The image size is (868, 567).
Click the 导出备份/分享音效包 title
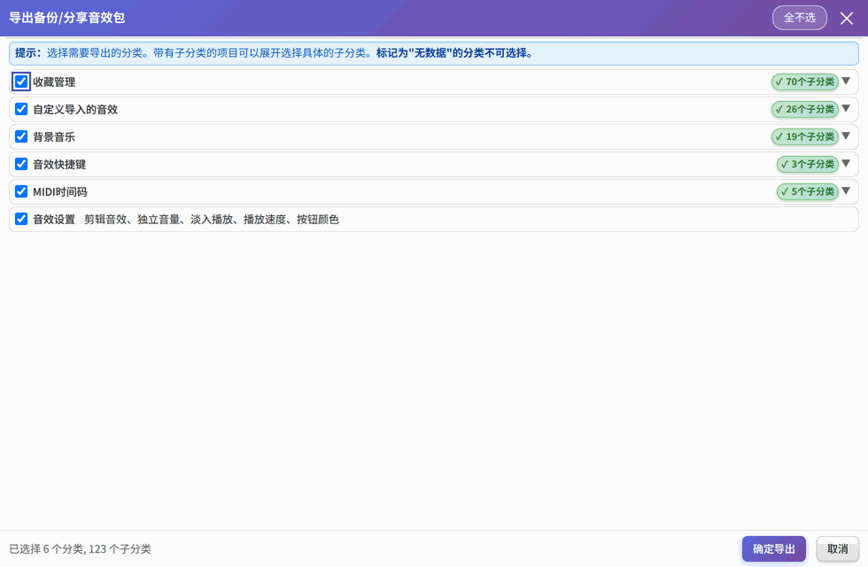(x=67, y=18)
